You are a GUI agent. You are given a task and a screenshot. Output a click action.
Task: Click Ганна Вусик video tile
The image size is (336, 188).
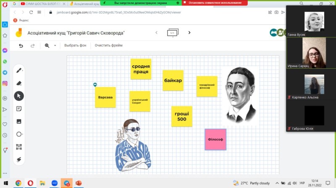pyautogui.click(x=311, y=22)
